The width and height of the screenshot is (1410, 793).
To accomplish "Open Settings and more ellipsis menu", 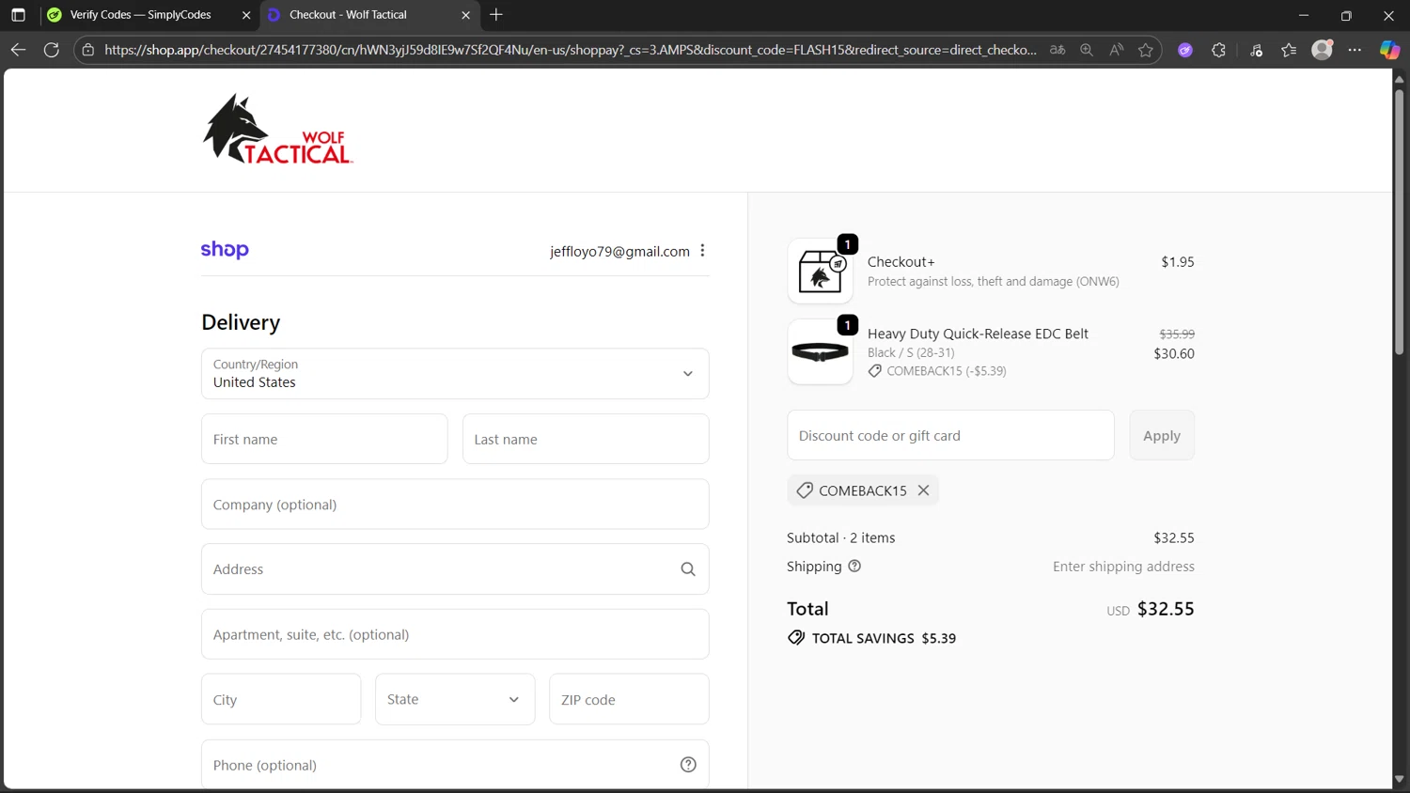I will point(1355,50).
